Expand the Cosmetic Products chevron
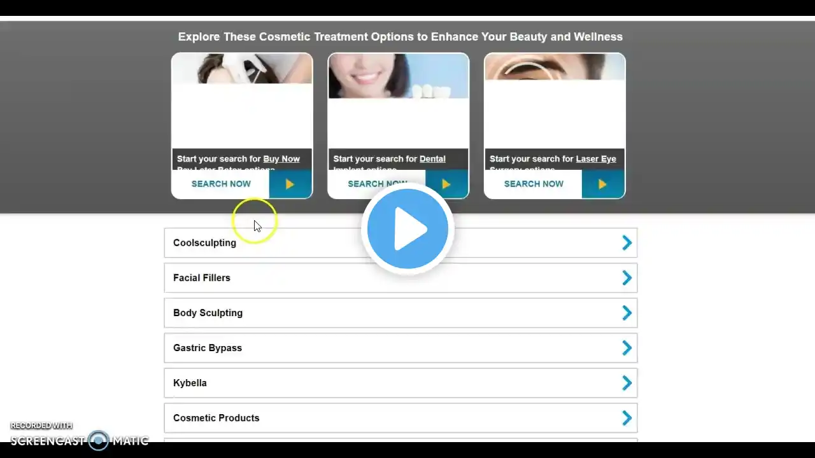 (627, 418)
